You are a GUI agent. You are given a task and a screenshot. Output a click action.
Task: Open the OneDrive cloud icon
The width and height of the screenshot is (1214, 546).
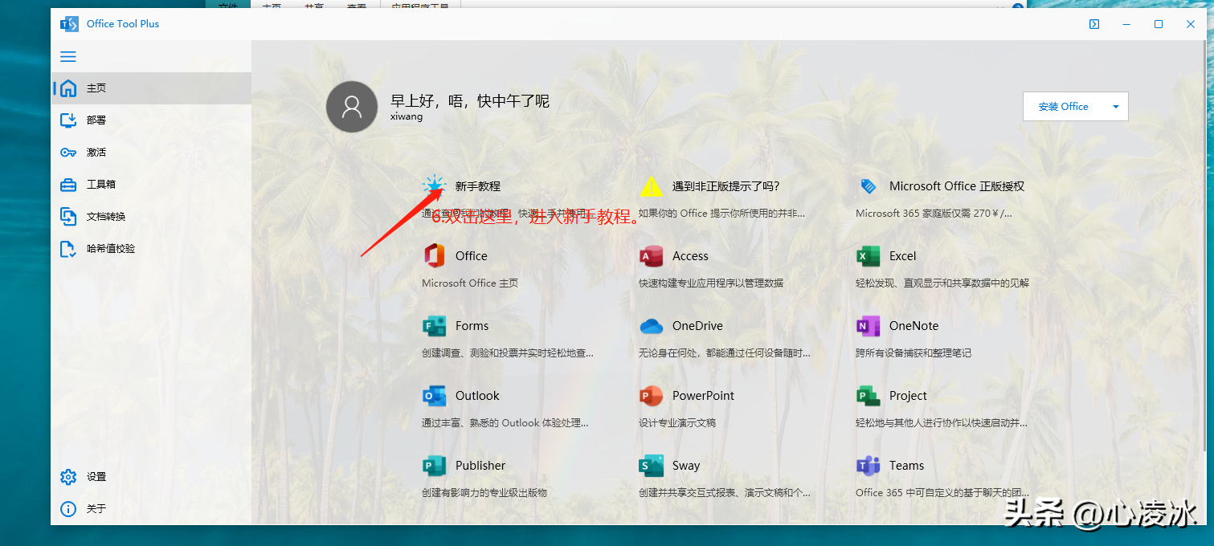pyautogui.click(x=652, y=326)
